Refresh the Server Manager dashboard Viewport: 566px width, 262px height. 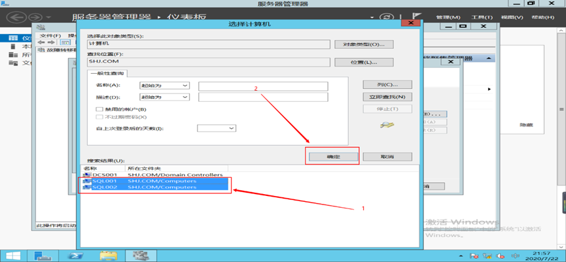tap(387, 17)
